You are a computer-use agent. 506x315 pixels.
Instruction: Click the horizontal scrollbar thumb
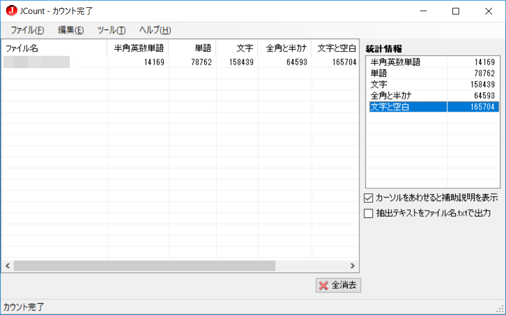point(144,266)
